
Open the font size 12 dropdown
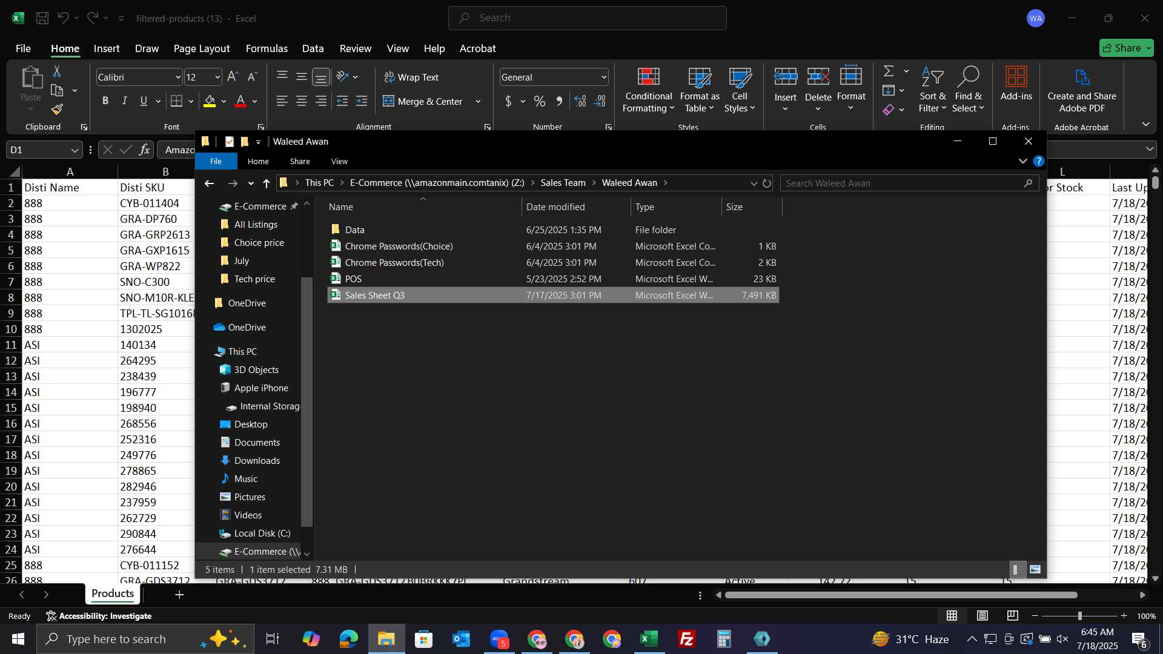point(217,78)
